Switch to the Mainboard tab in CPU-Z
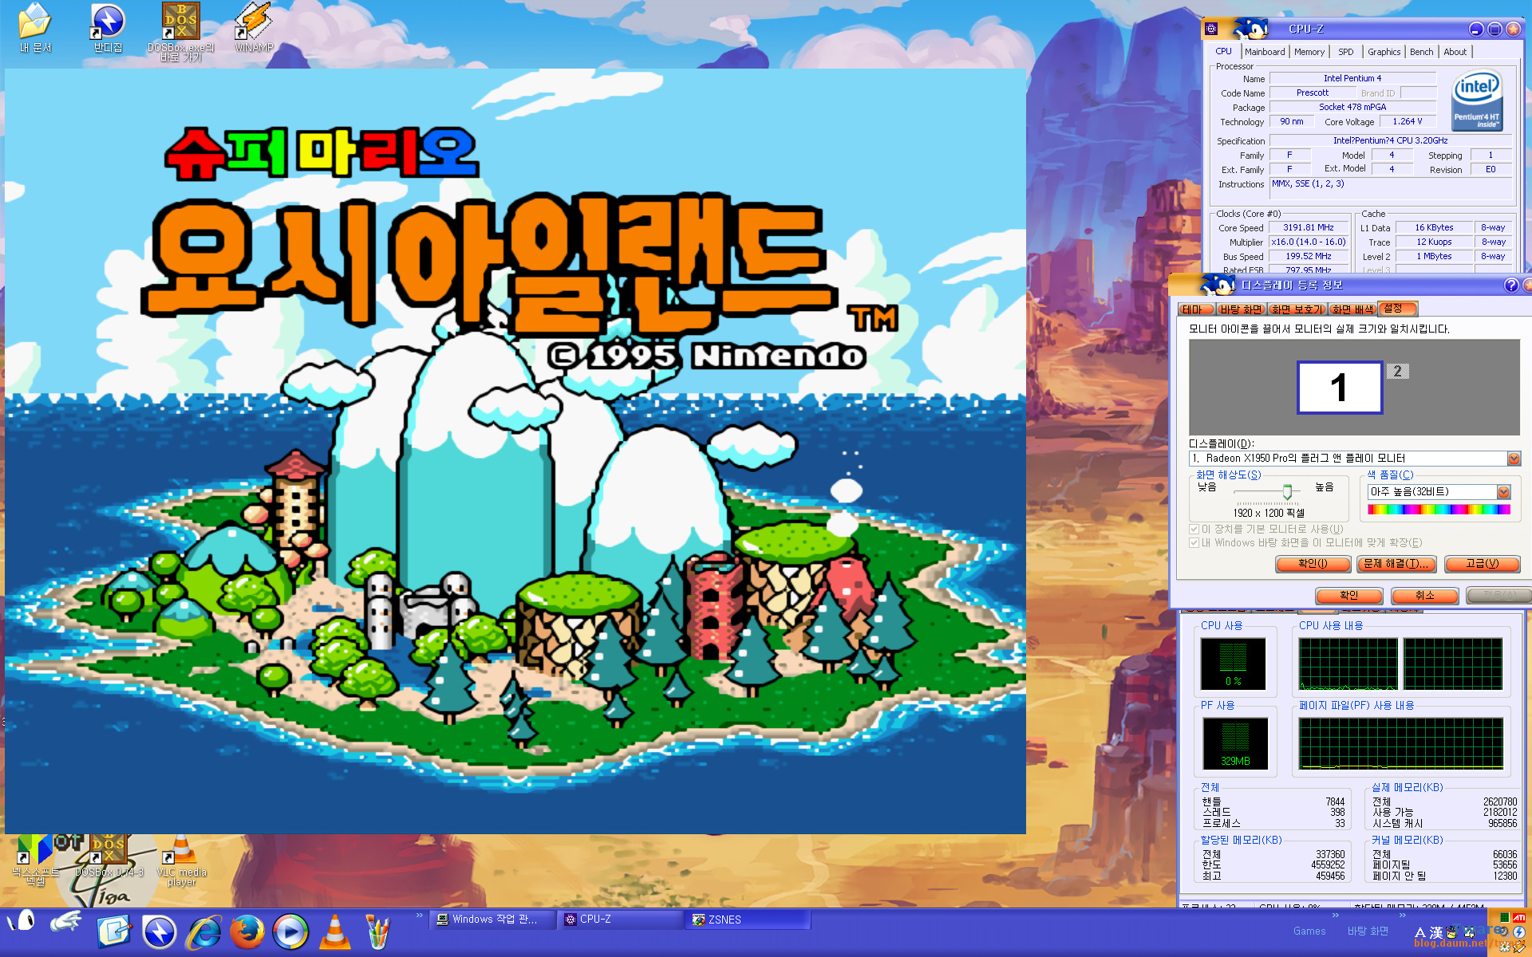The image size is (1532, 957). (1265, 52)
